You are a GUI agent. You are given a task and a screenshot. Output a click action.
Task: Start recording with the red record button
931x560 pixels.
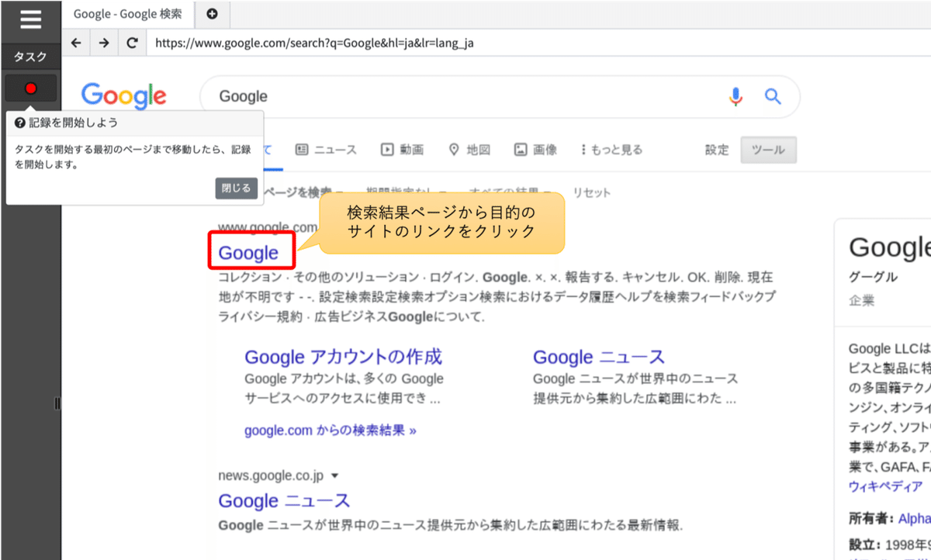click(x=30, y=88)
